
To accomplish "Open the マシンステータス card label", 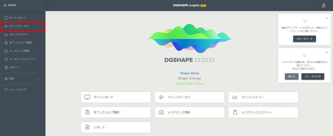I will (x=179, y=97).
